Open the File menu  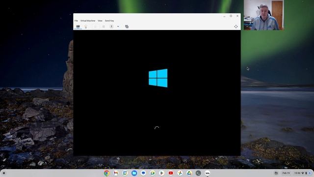pos(76,21)
